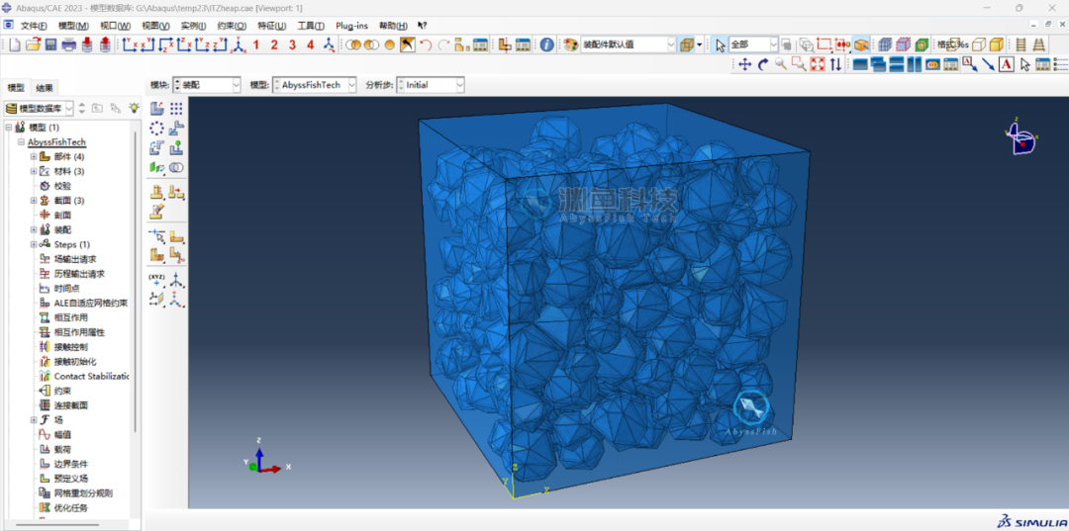1069x531 pixels.
Task: Switch to the 结果 tab
Action: pyautogui.click(x=45, y=88)
